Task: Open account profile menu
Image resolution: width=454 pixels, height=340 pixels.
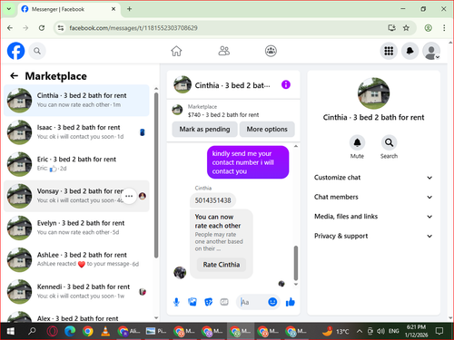Action: click(x=431, y=51)
